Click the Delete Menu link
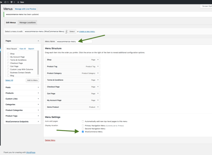 click(x=50, y=140)
